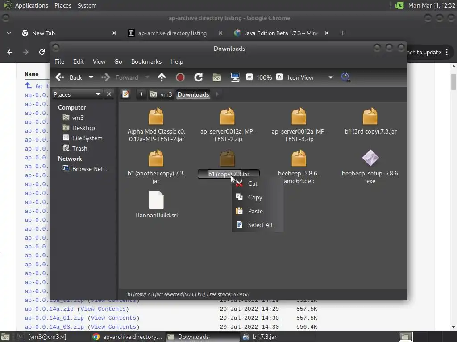Click Chrome page vertical scrollbar thumb

(453, 82)
